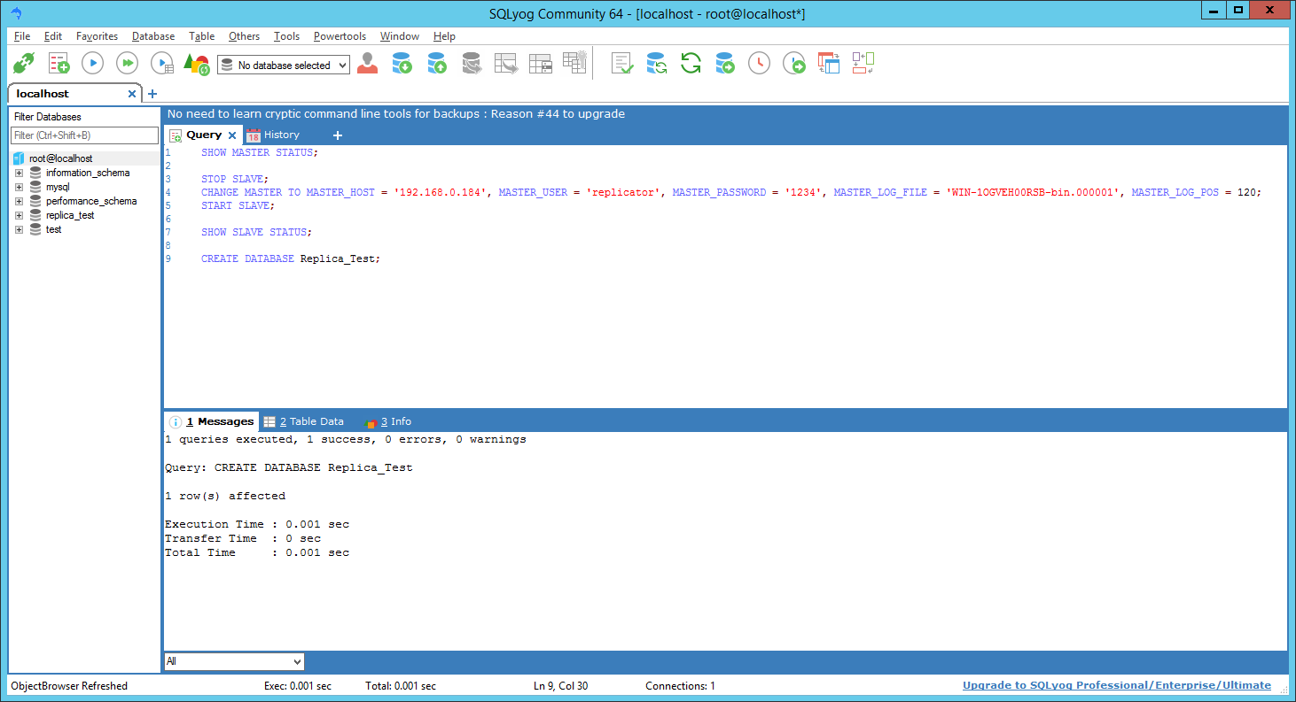This screenshot has height=702, width=1296.
Task: Click the SHOW MASTER STATUS line
Action: pos(259,152)
